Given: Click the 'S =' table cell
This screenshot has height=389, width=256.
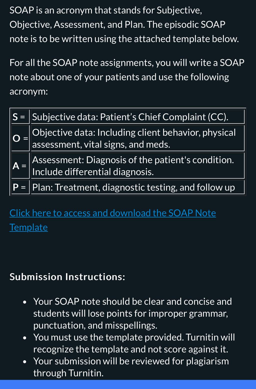Looking at the screenshot, I should [x=20, y=117].
